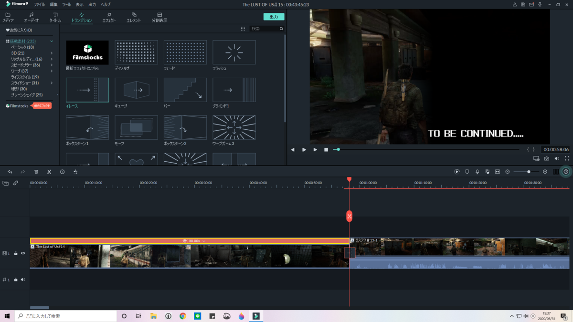Expand the スライドショー (31) category

52,83
